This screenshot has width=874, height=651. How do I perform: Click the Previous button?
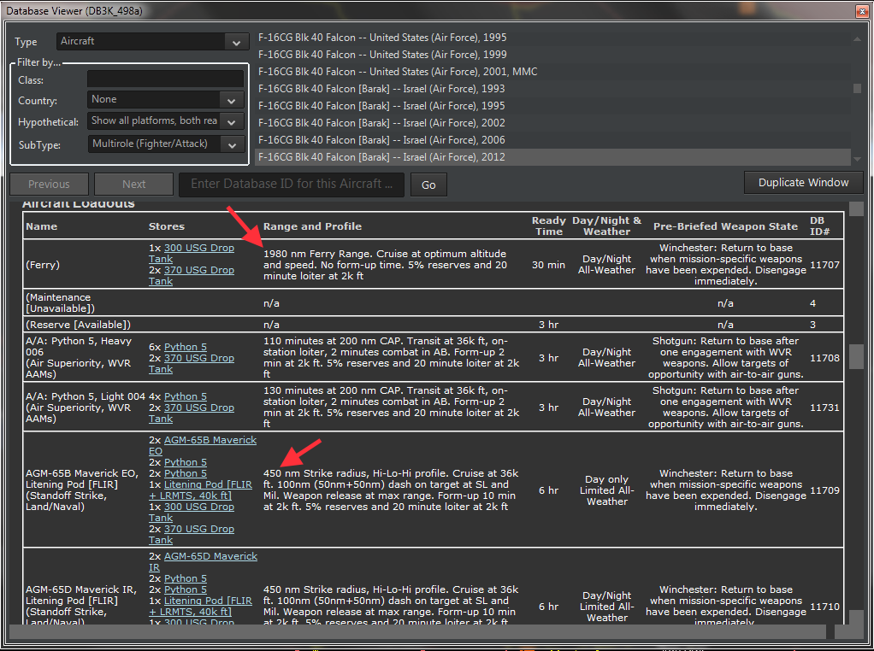pyautogui.click(x=49, y=185)
